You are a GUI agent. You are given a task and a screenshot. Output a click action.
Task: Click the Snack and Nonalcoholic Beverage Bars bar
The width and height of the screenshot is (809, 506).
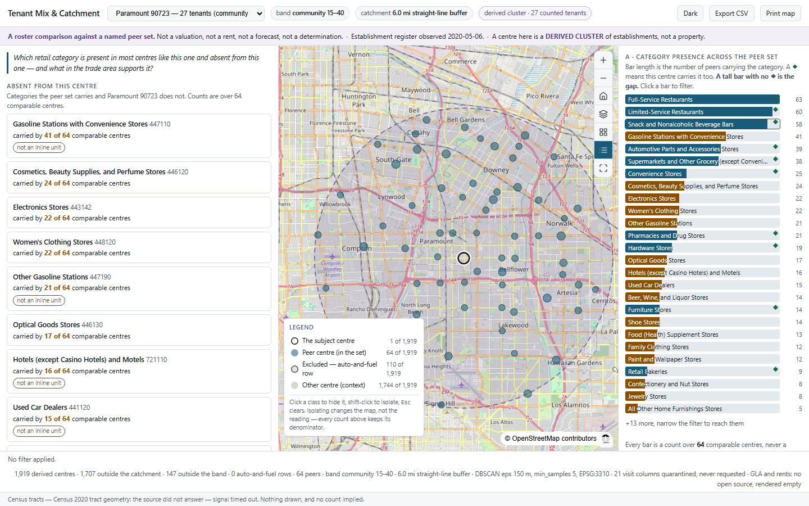(702, 124)
